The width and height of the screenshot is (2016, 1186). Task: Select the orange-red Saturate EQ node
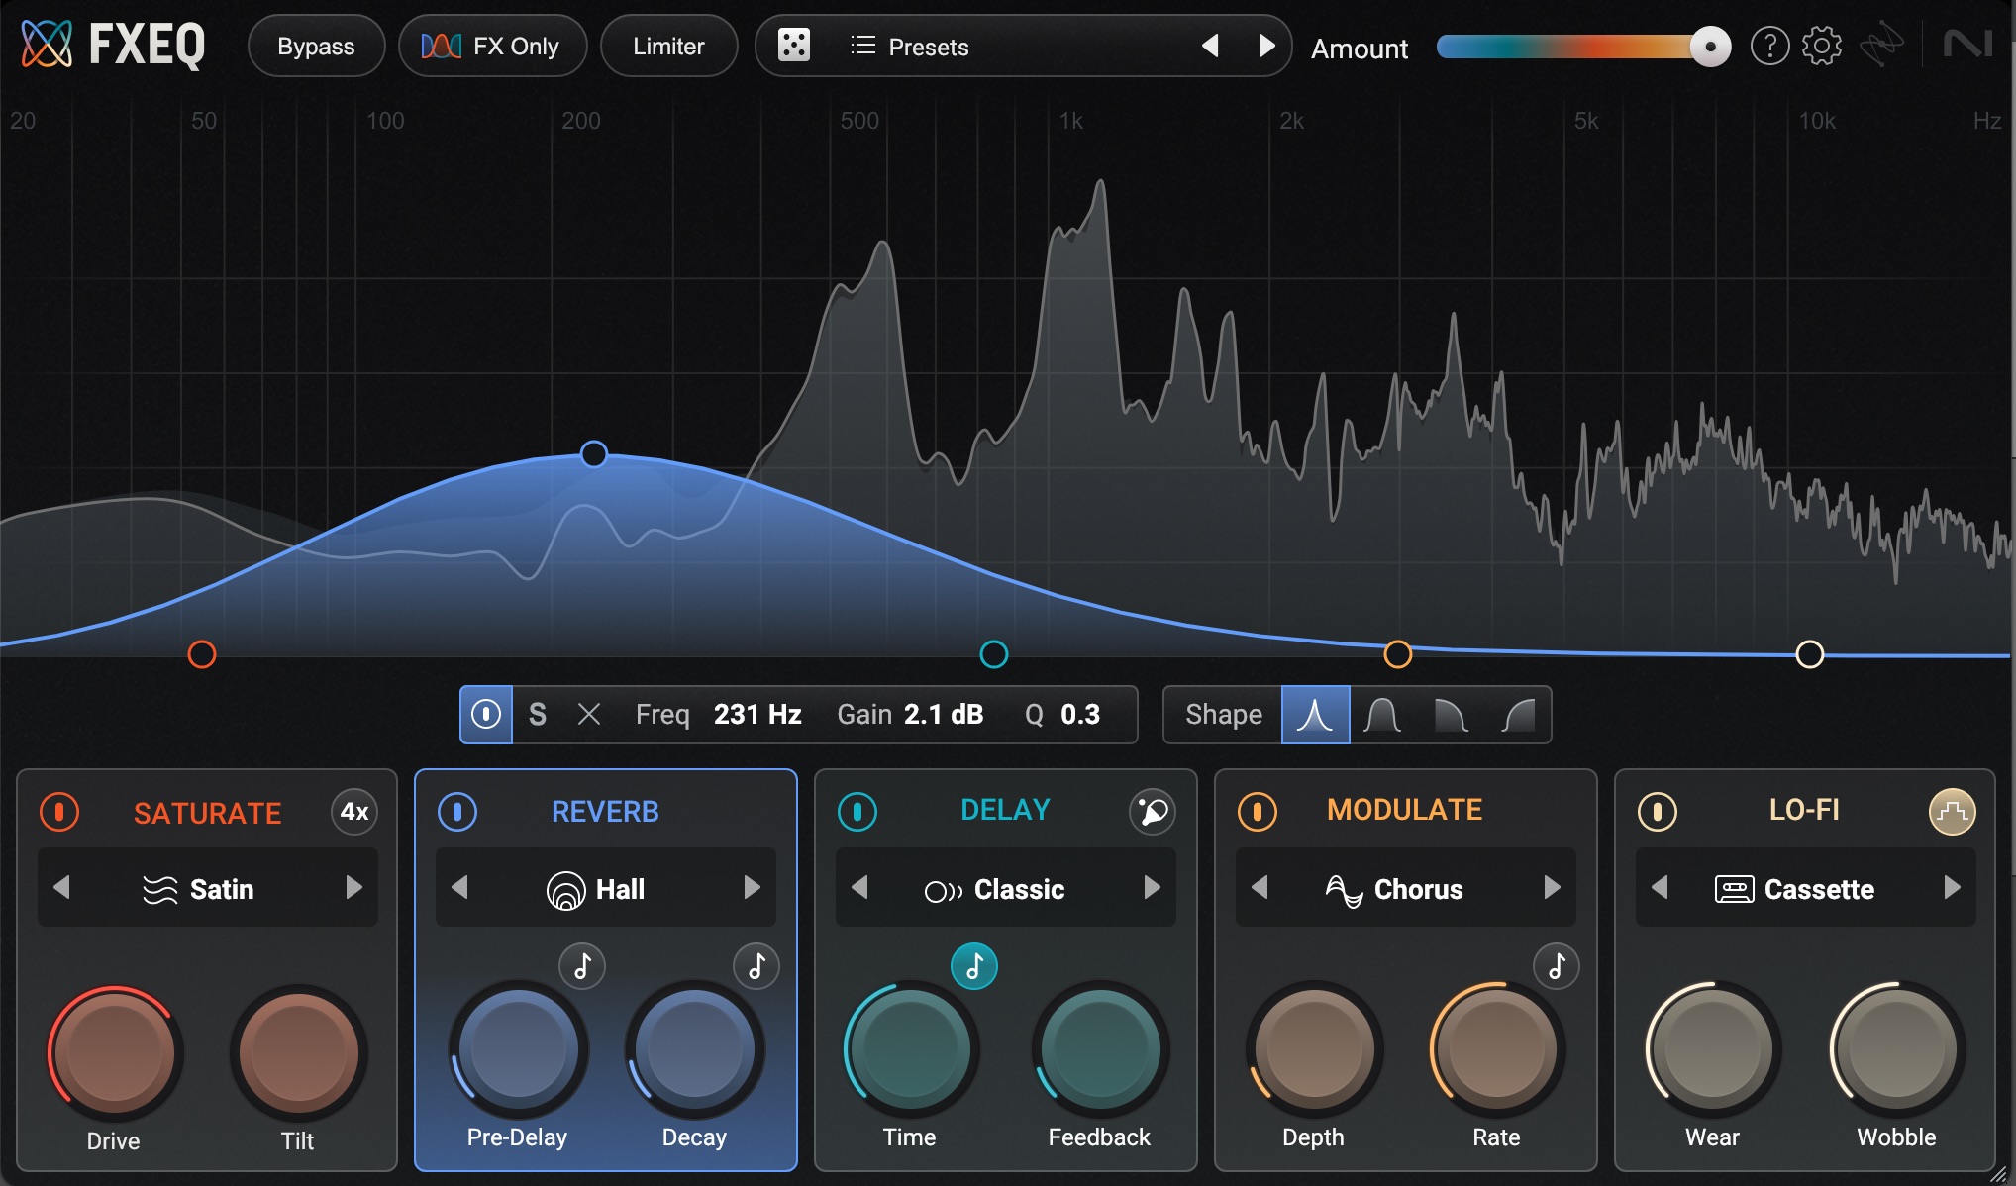coord(202,654)
